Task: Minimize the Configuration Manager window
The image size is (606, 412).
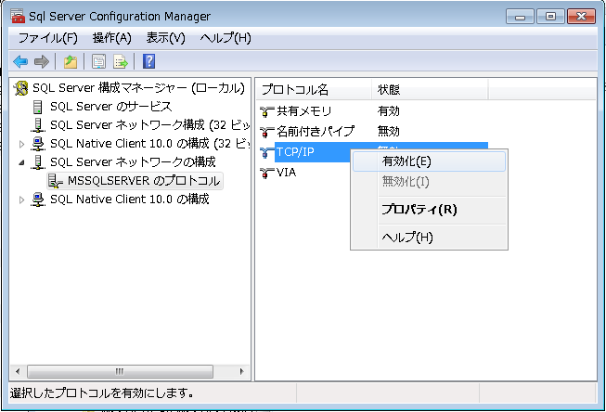Action: tap(520, 17)
